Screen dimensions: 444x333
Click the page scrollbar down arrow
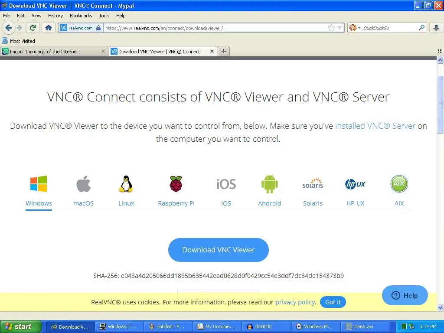pos(440,307)
